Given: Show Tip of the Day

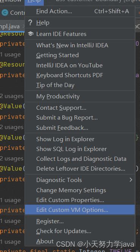Looking at the screenshot, I should 80,85.
